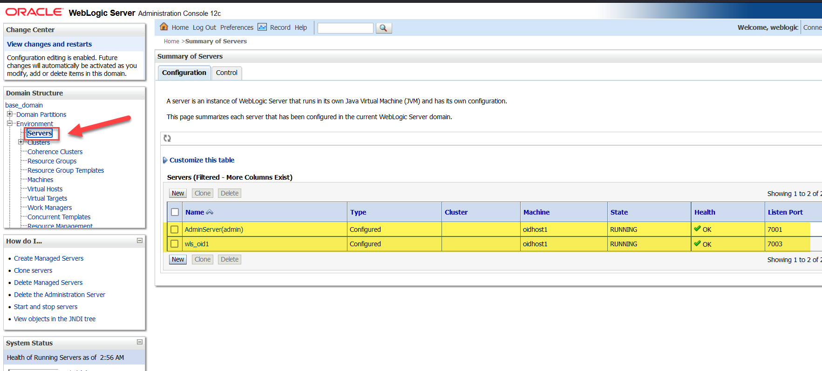Switch to the Control tab
Viewport: 822px width, 371px height.
click(x=226, y=73)
